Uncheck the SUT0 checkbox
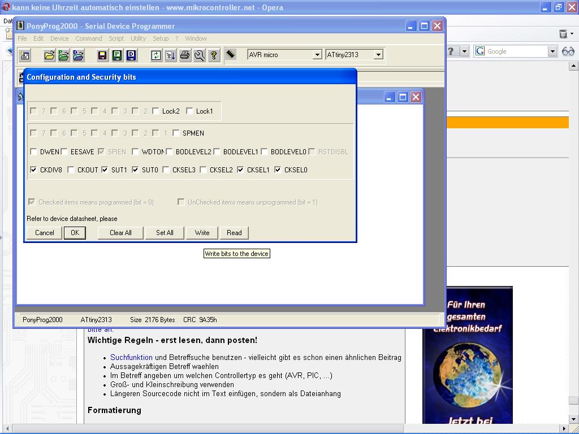Viewport: 579px width, 434px height. pyautogui.click(x=135, y=170)
